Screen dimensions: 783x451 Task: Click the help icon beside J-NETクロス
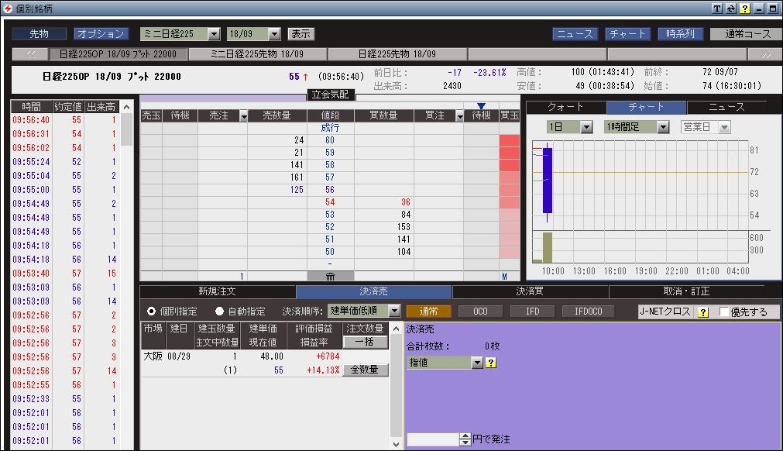coord(703,312)
